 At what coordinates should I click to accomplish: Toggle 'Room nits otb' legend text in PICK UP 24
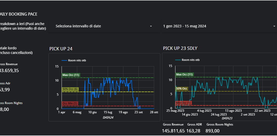point(77,61)
